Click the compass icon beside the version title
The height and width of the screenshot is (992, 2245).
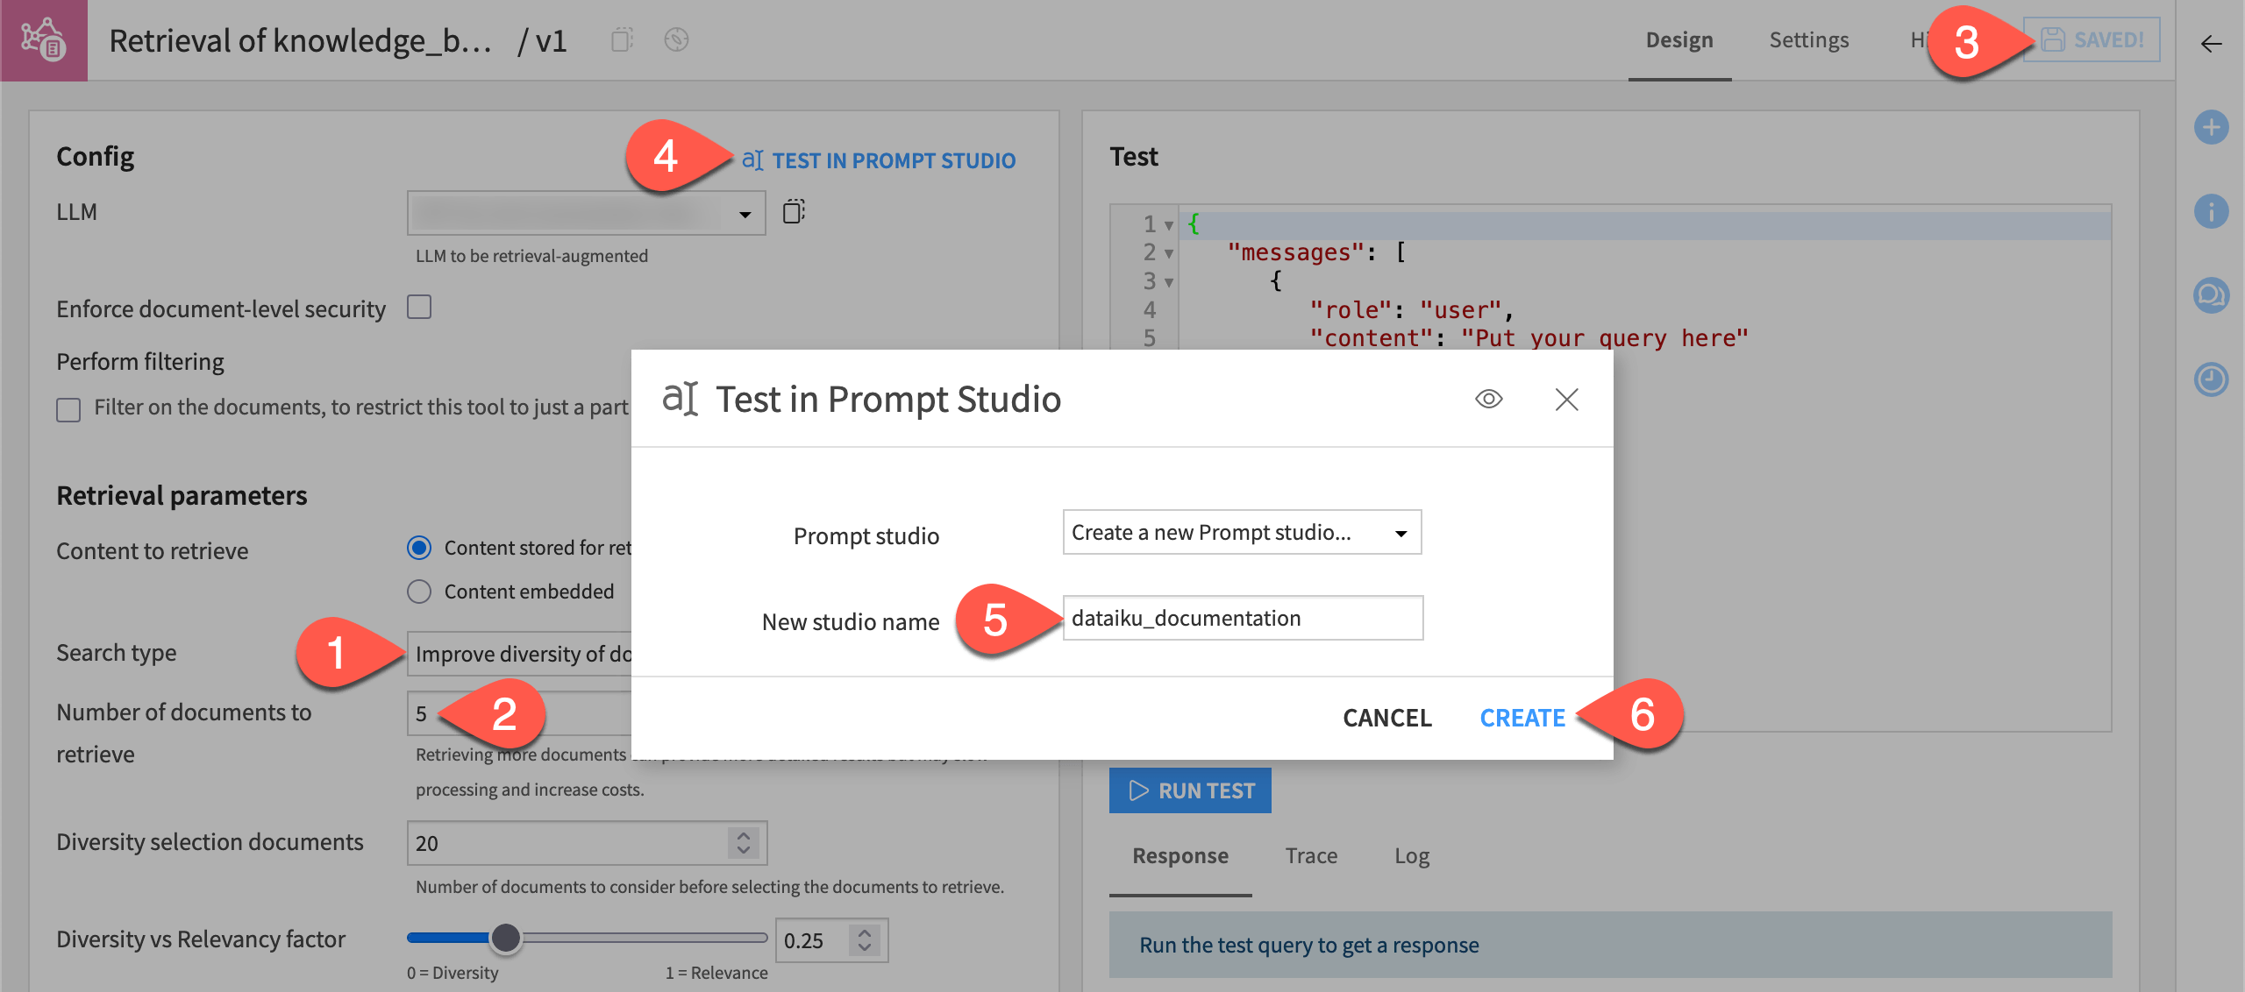[676, 39]
